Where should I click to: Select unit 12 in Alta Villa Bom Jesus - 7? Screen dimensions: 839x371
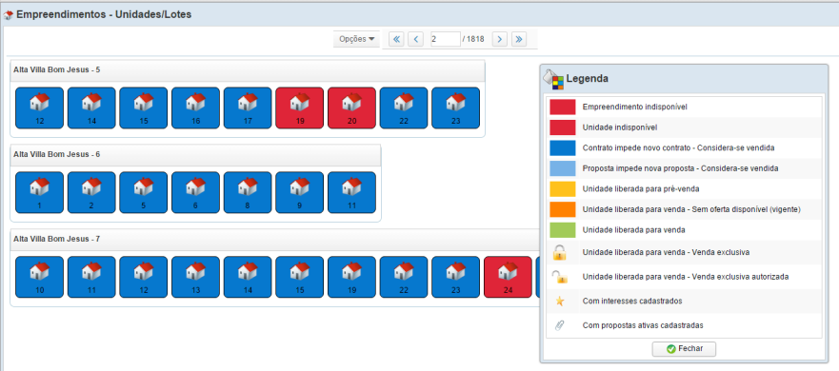click(x=144, y=277)
